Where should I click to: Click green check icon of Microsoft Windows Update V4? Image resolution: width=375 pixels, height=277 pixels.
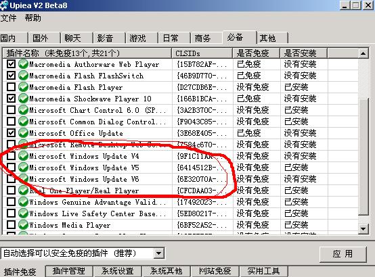(23, 155)
